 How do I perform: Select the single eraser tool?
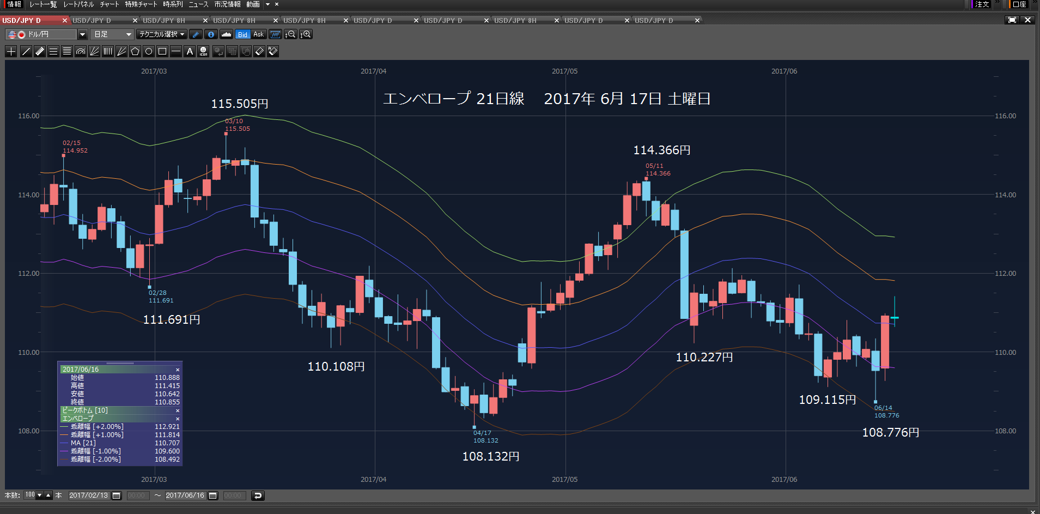click(x=259, y=51)
